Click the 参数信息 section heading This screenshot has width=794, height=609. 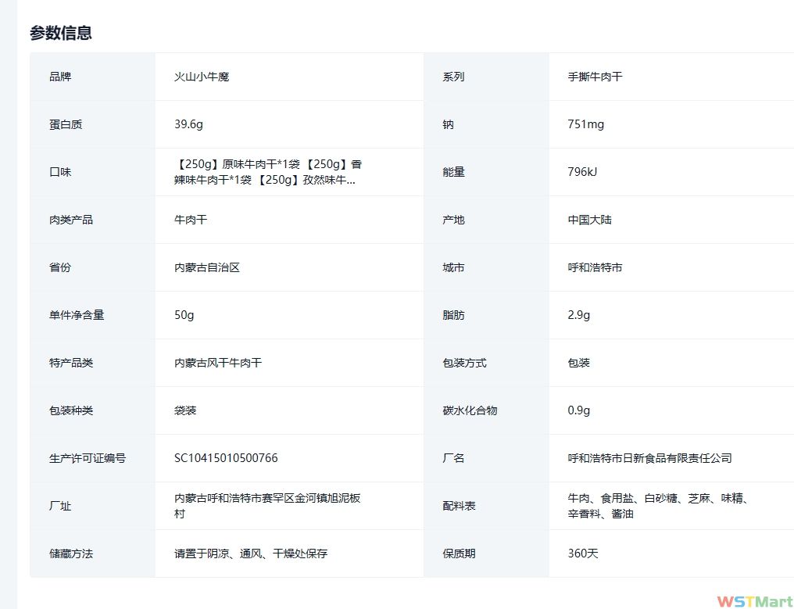coord(61,33)
